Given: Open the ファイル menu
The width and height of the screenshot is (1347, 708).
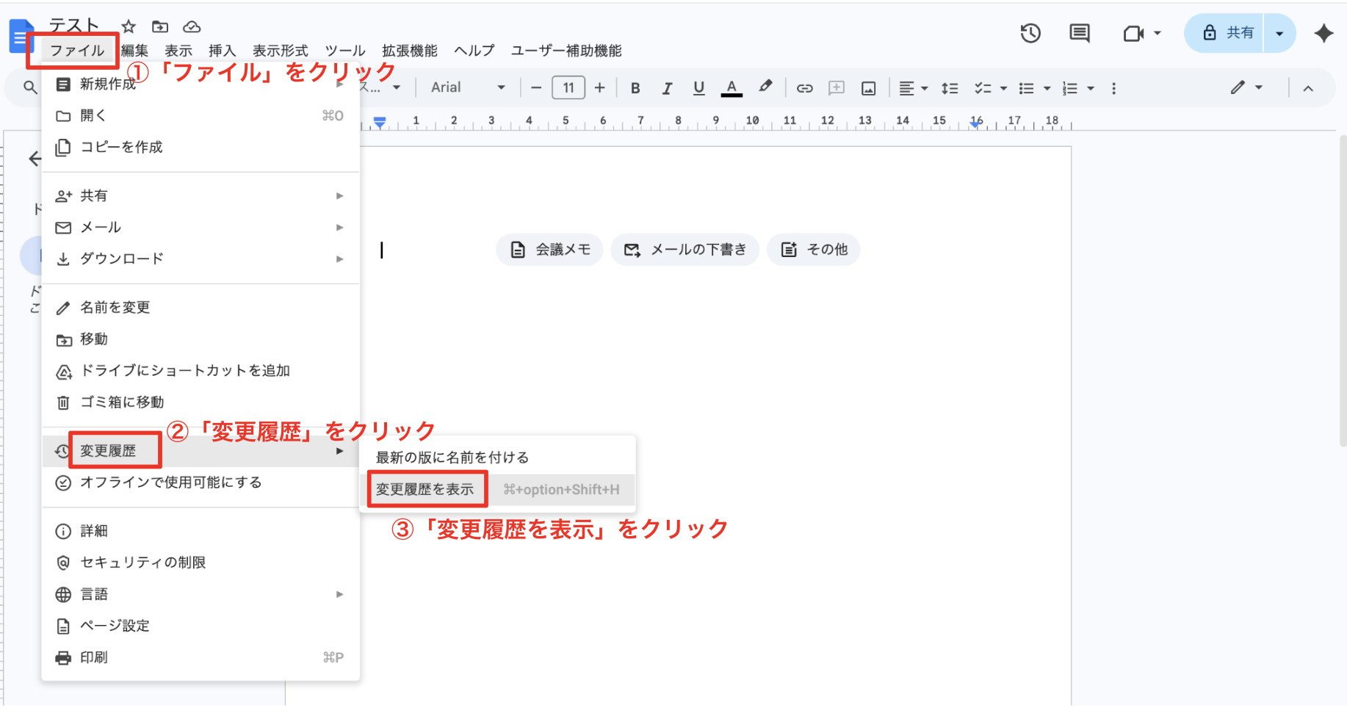Looking at the screenshot, I should point(76,51).
